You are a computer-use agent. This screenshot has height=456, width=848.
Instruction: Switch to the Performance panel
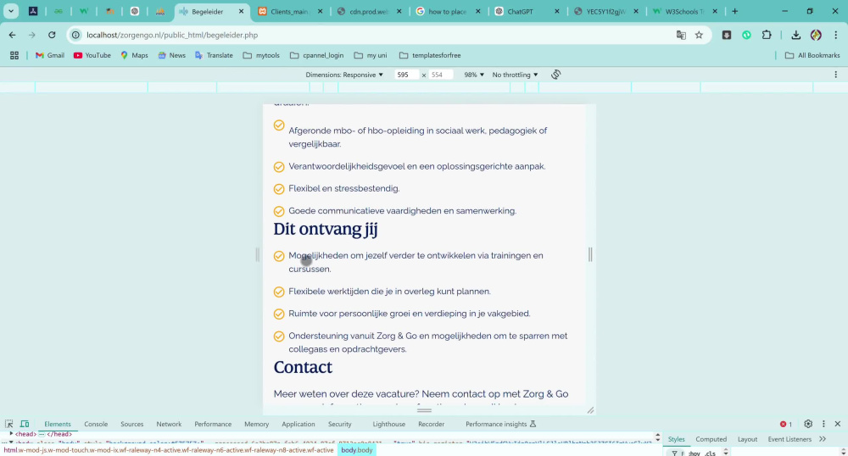(x=213, y=424)
